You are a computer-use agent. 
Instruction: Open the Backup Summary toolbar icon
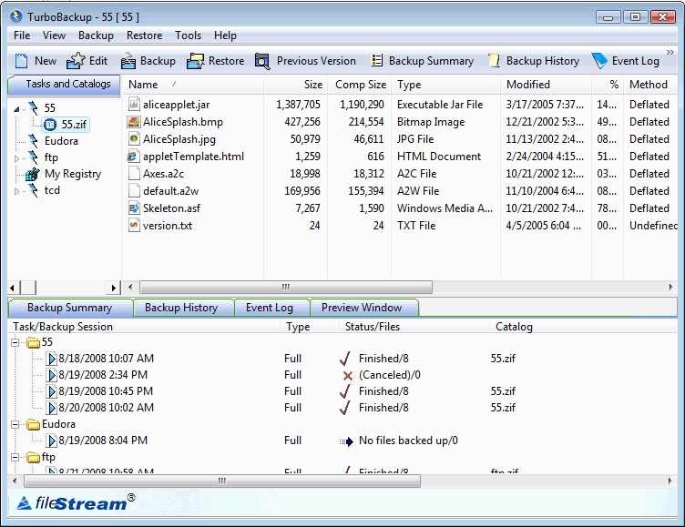click(376, 60)
